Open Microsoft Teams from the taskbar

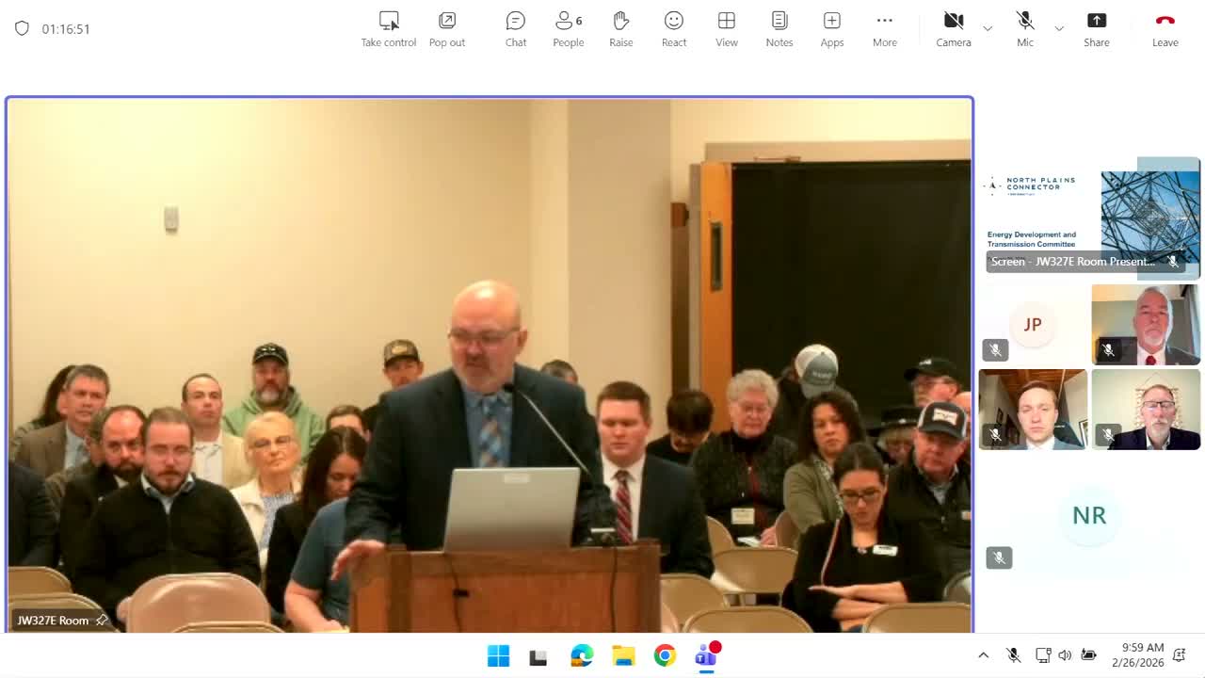(x=706, y=655)
